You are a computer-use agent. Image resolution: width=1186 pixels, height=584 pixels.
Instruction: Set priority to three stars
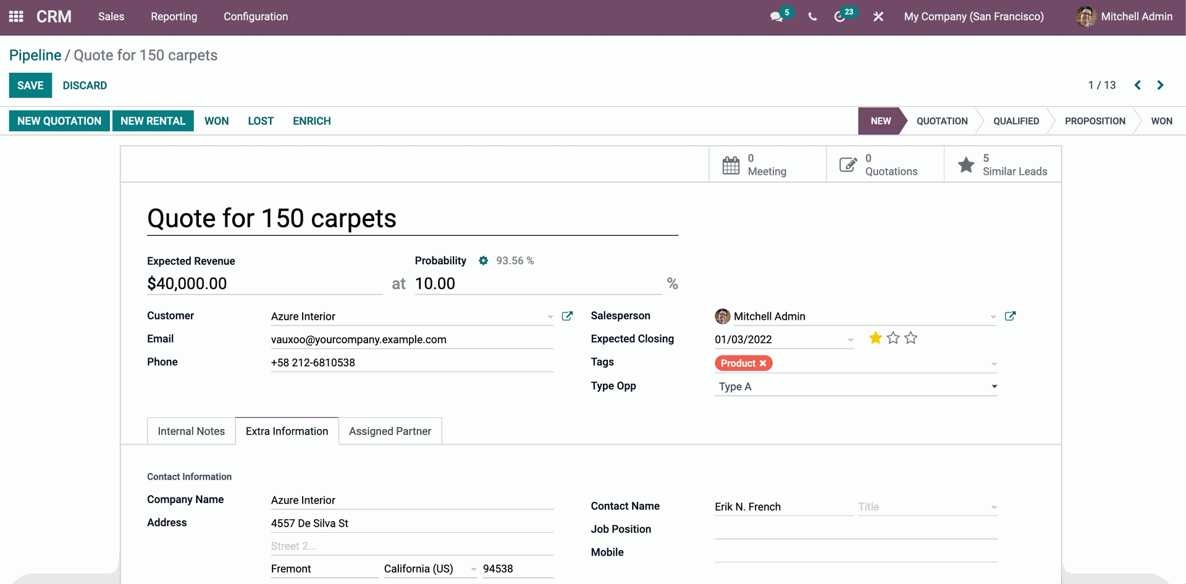coord(911,338)
